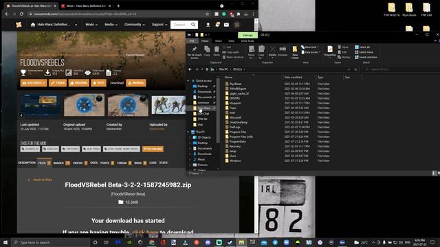Image resolution: width=440 pixels, height=247 pixels.
Task: Collapse the This PC tree node
Action: coord(188,132)
